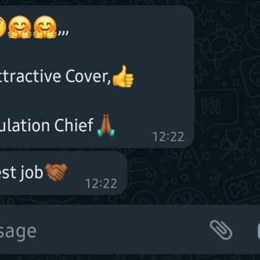
Task: Tap the middle hugging face emoji
Action: tap(20, 27)
